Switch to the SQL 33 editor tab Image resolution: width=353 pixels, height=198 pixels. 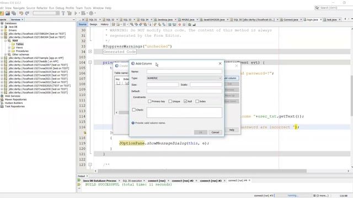tap(127, 20)
